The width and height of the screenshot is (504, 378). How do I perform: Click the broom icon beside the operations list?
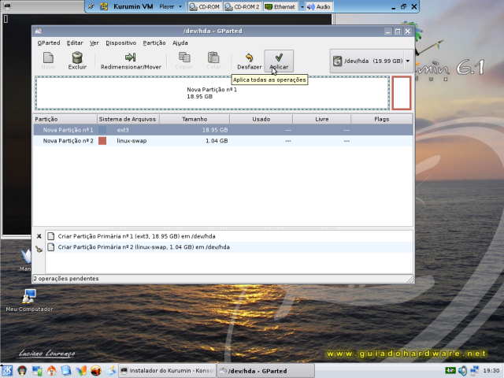pos(39,249)
